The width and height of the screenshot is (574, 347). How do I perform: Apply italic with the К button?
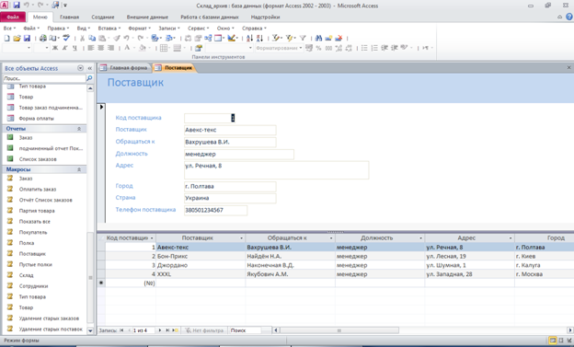click(64, 48)
